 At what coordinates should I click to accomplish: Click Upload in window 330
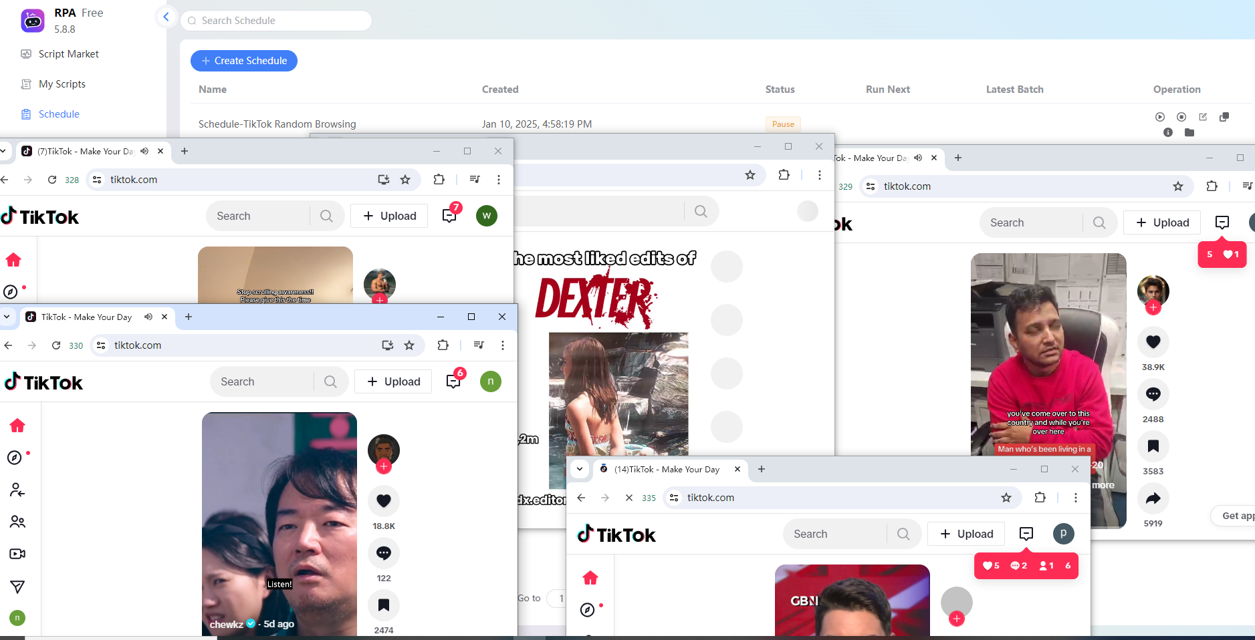[x=393, y=381]
